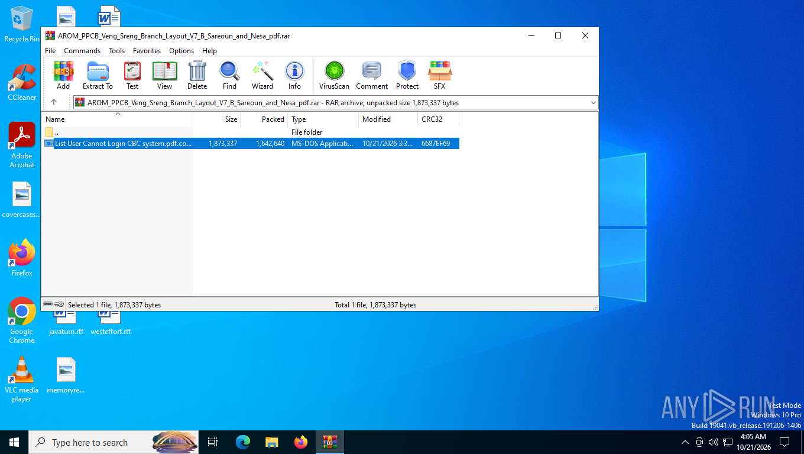Image resolution: width=804 pixels, height=454 pixels.
Task: Show archive Info
Action: click(294, 75)
